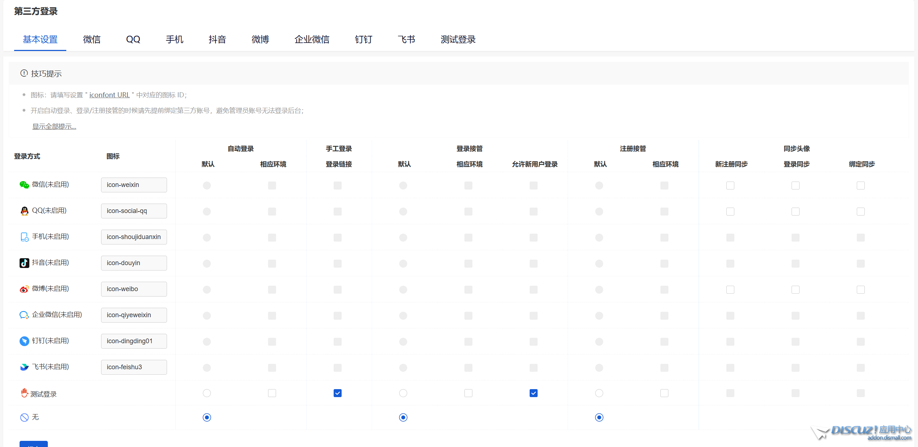Click the Feishu bird icon
Screen dimensions: 918x447
click(x=24, y=367)
